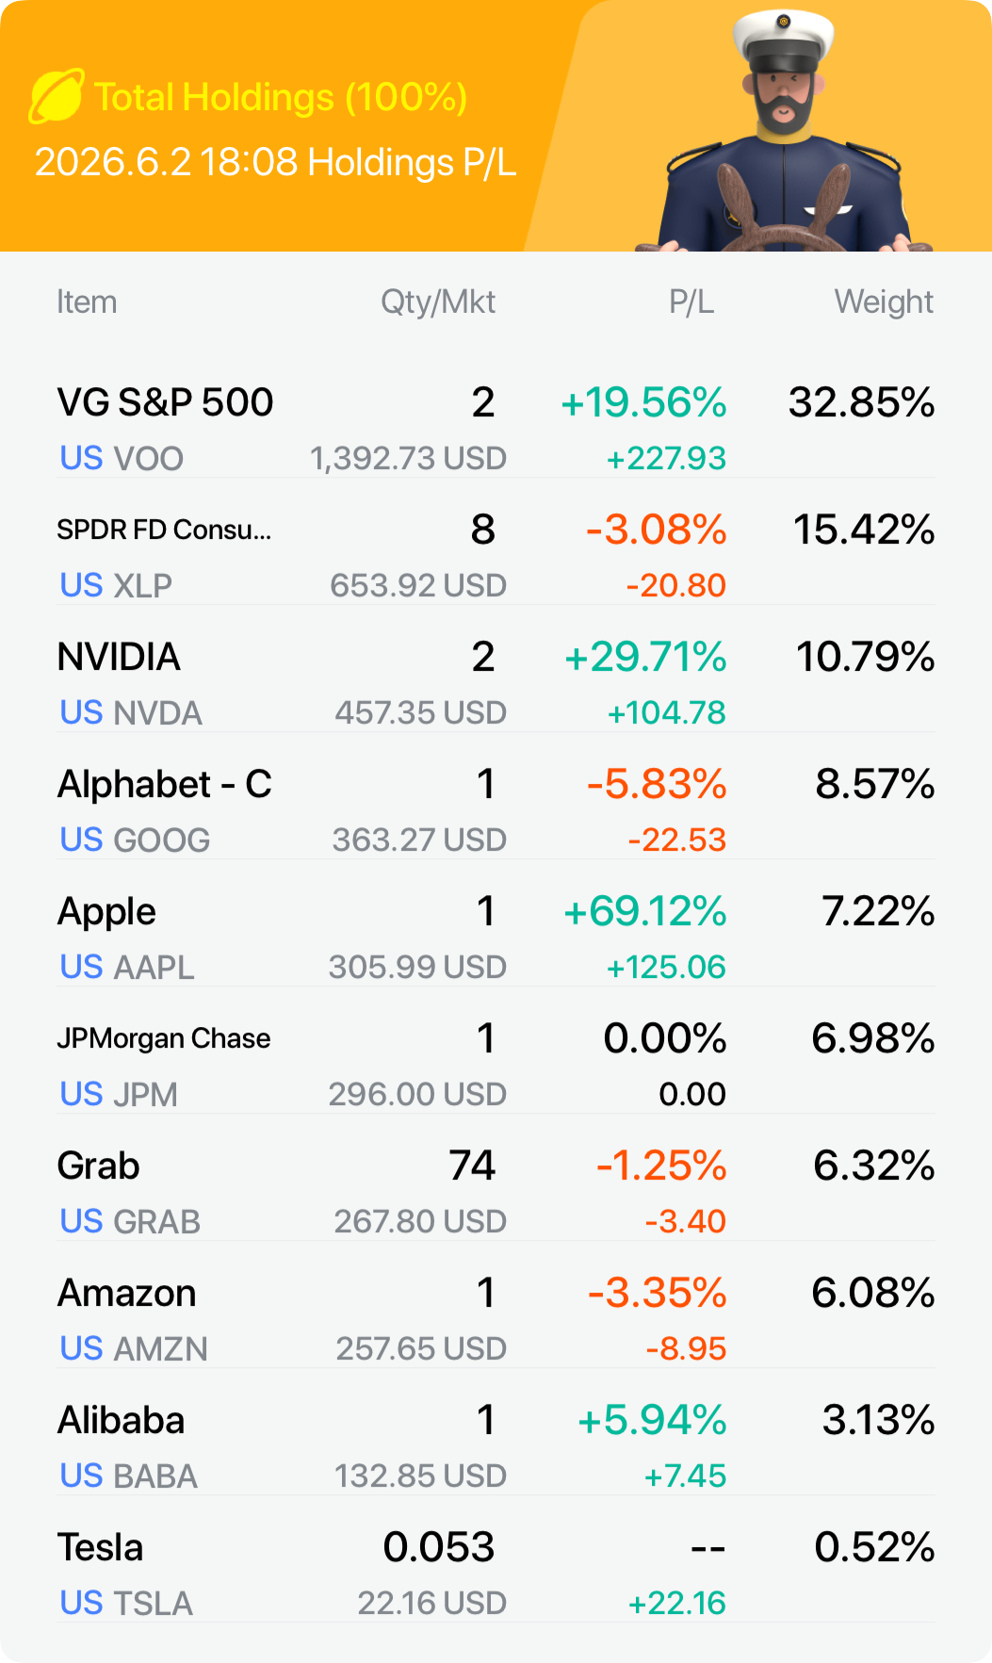Click the Apple +69.12% profit value
This screenshot has height=1663, width=992.
[x=644, y=911]
